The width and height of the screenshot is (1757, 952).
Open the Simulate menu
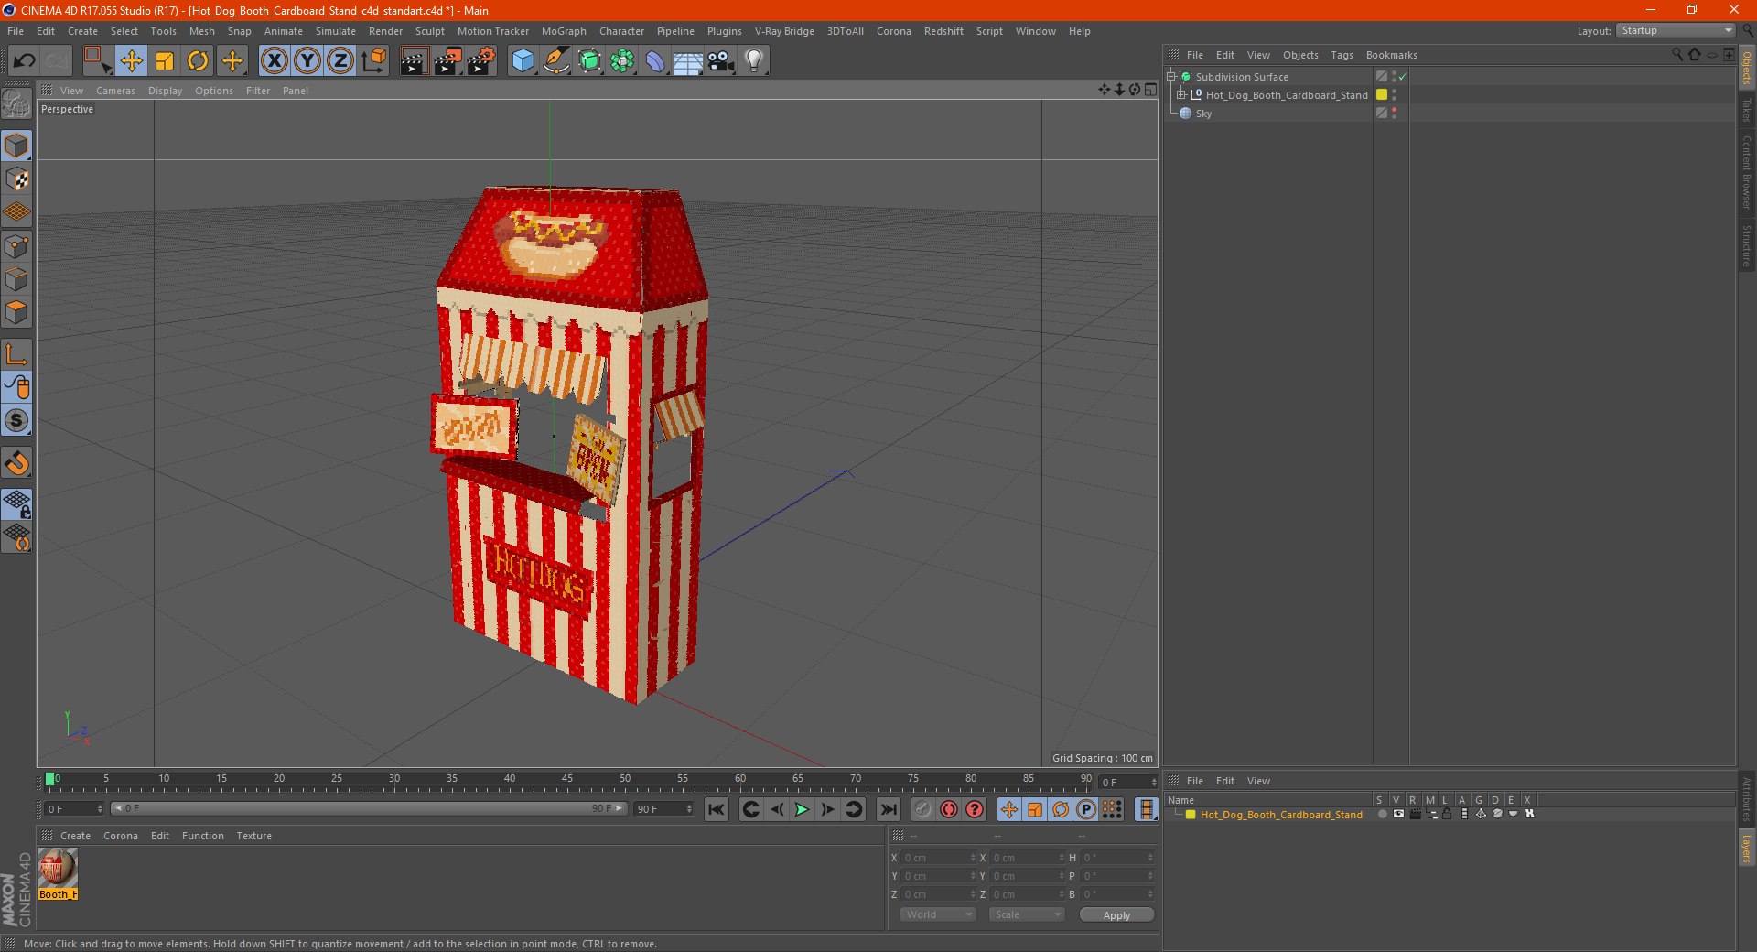coord(336,31)
